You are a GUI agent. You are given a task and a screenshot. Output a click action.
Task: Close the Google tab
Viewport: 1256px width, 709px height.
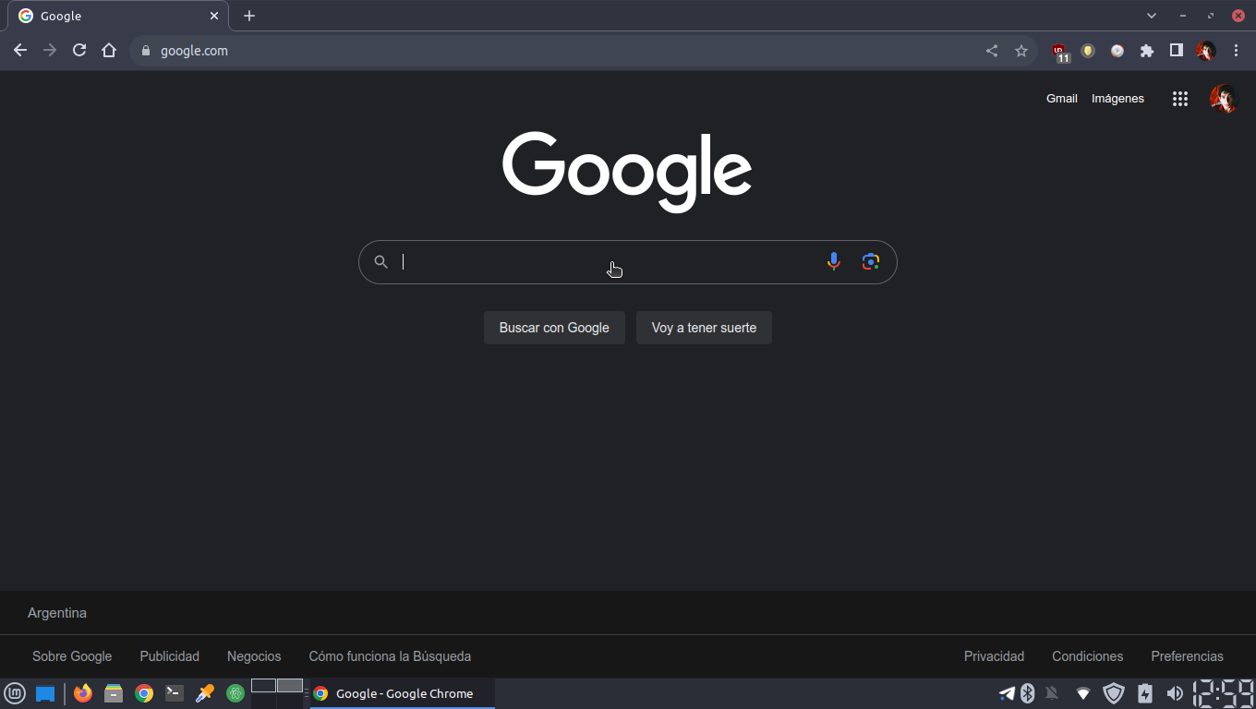pyautogui.click(x=214, y=16)
